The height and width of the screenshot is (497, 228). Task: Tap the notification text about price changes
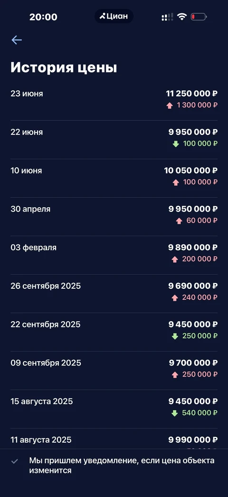click(x=122, y=465)
